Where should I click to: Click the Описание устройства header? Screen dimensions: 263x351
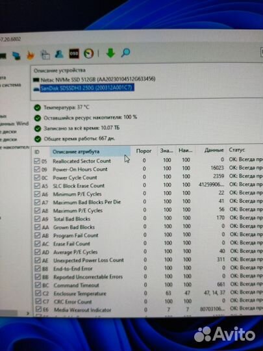pos(60,70)
